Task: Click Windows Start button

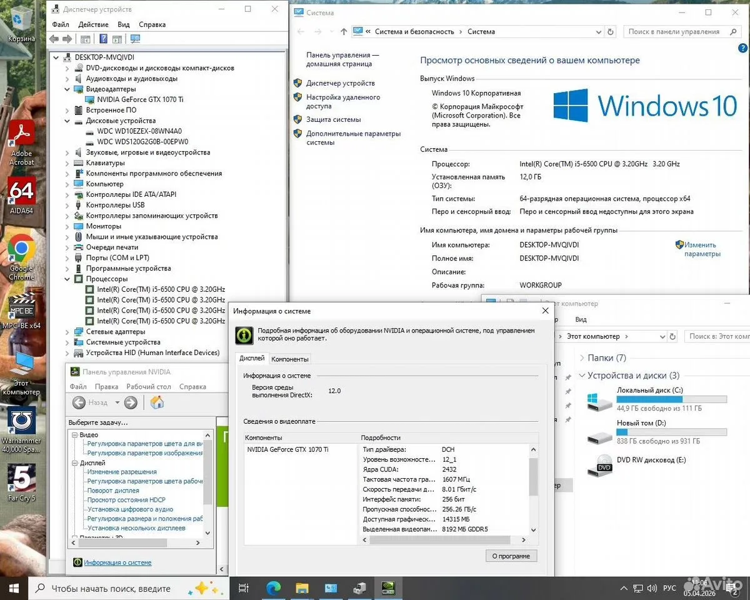Action: (x=14, y=587)
